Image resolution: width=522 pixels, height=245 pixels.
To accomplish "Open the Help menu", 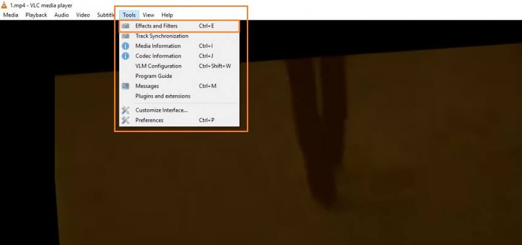I will point(167,15).
